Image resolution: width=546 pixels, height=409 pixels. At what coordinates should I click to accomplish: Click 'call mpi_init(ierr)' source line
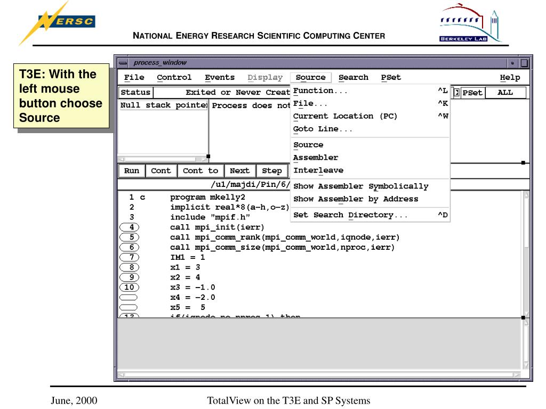click(x=218, y=227)
